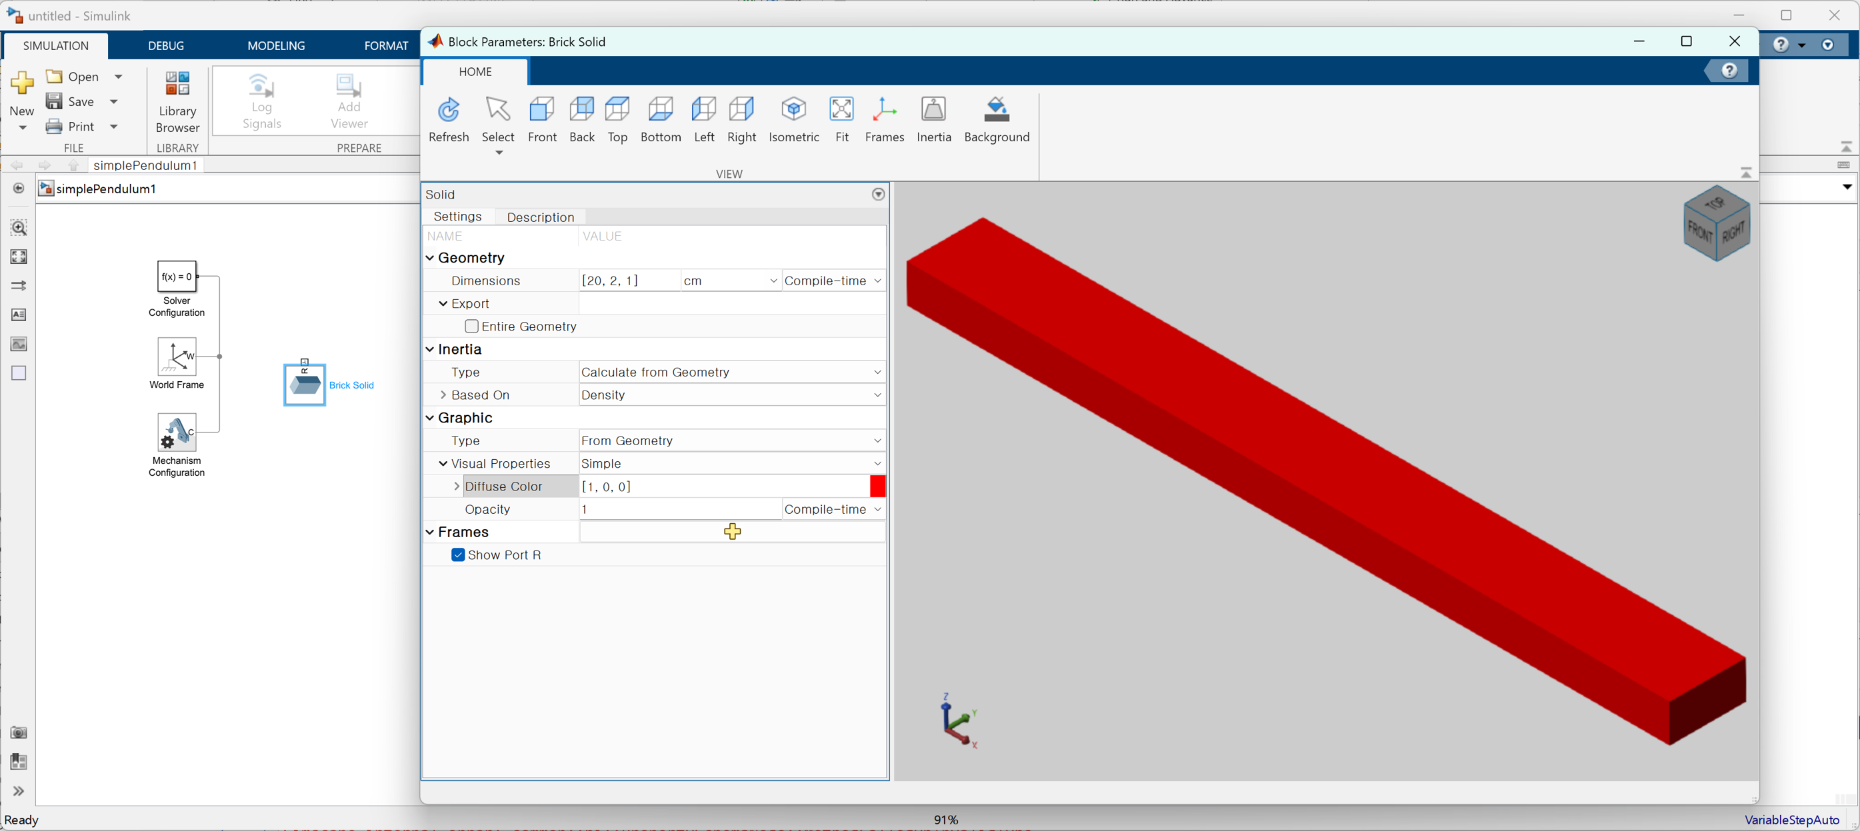Viewport: 1860px width, 831px height.
Task: Collapse the Geometry section
Action: (431, 258)
